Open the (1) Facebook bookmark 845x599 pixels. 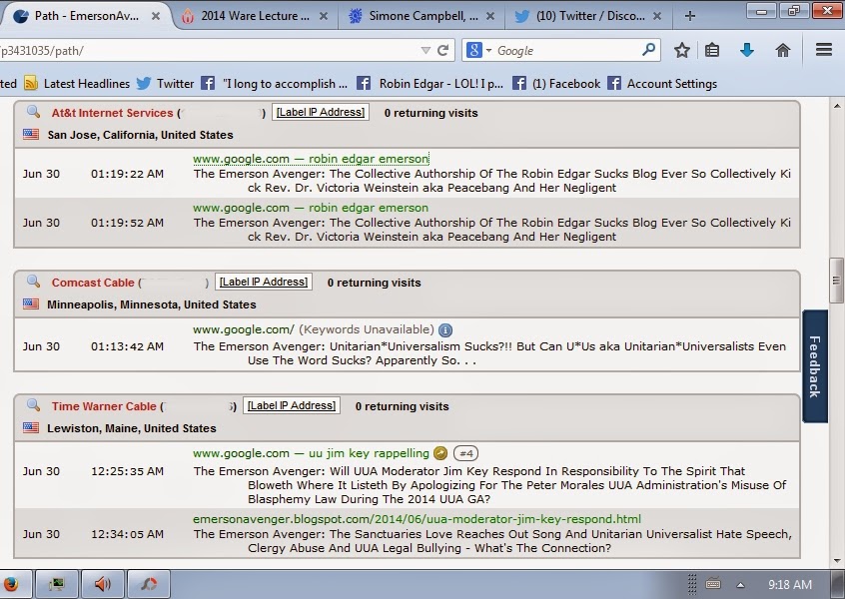(x=556, y=84)
